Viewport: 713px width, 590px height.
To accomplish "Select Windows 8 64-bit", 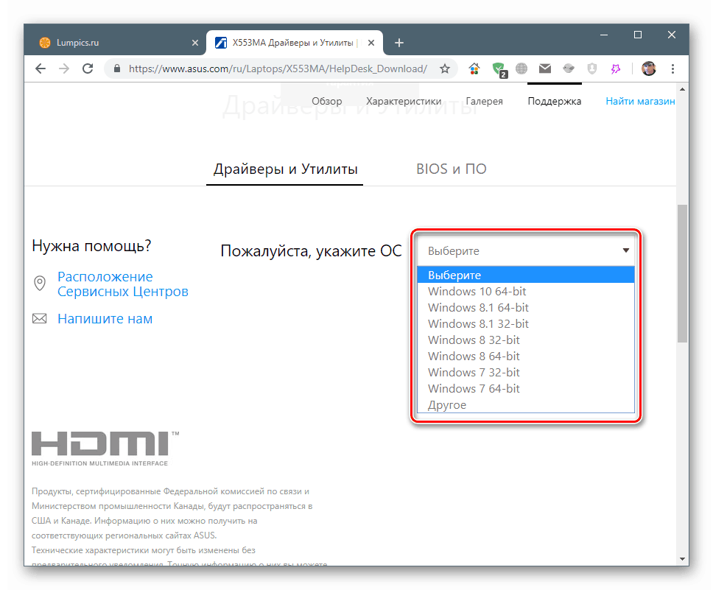I will (526, 357).
